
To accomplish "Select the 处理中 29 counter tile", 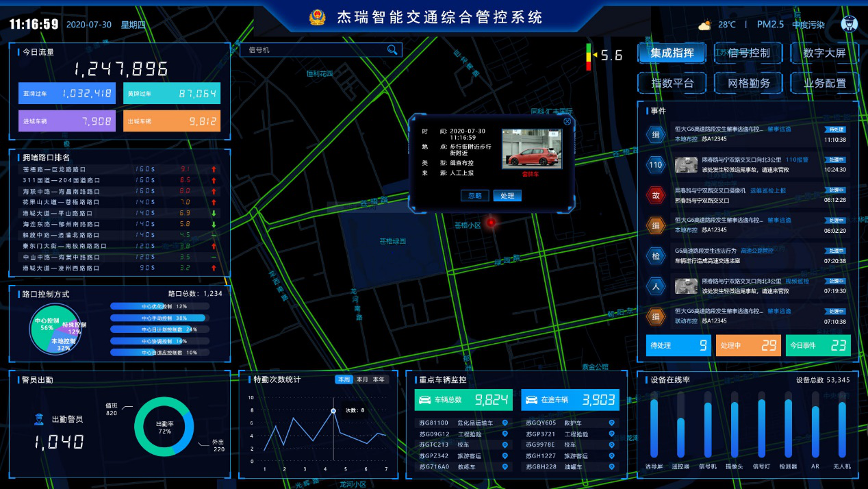I will [x=748, y=346].
